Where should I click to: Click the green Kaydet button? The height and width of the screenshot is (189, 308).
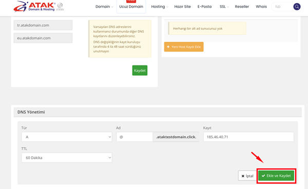[140, 70]
